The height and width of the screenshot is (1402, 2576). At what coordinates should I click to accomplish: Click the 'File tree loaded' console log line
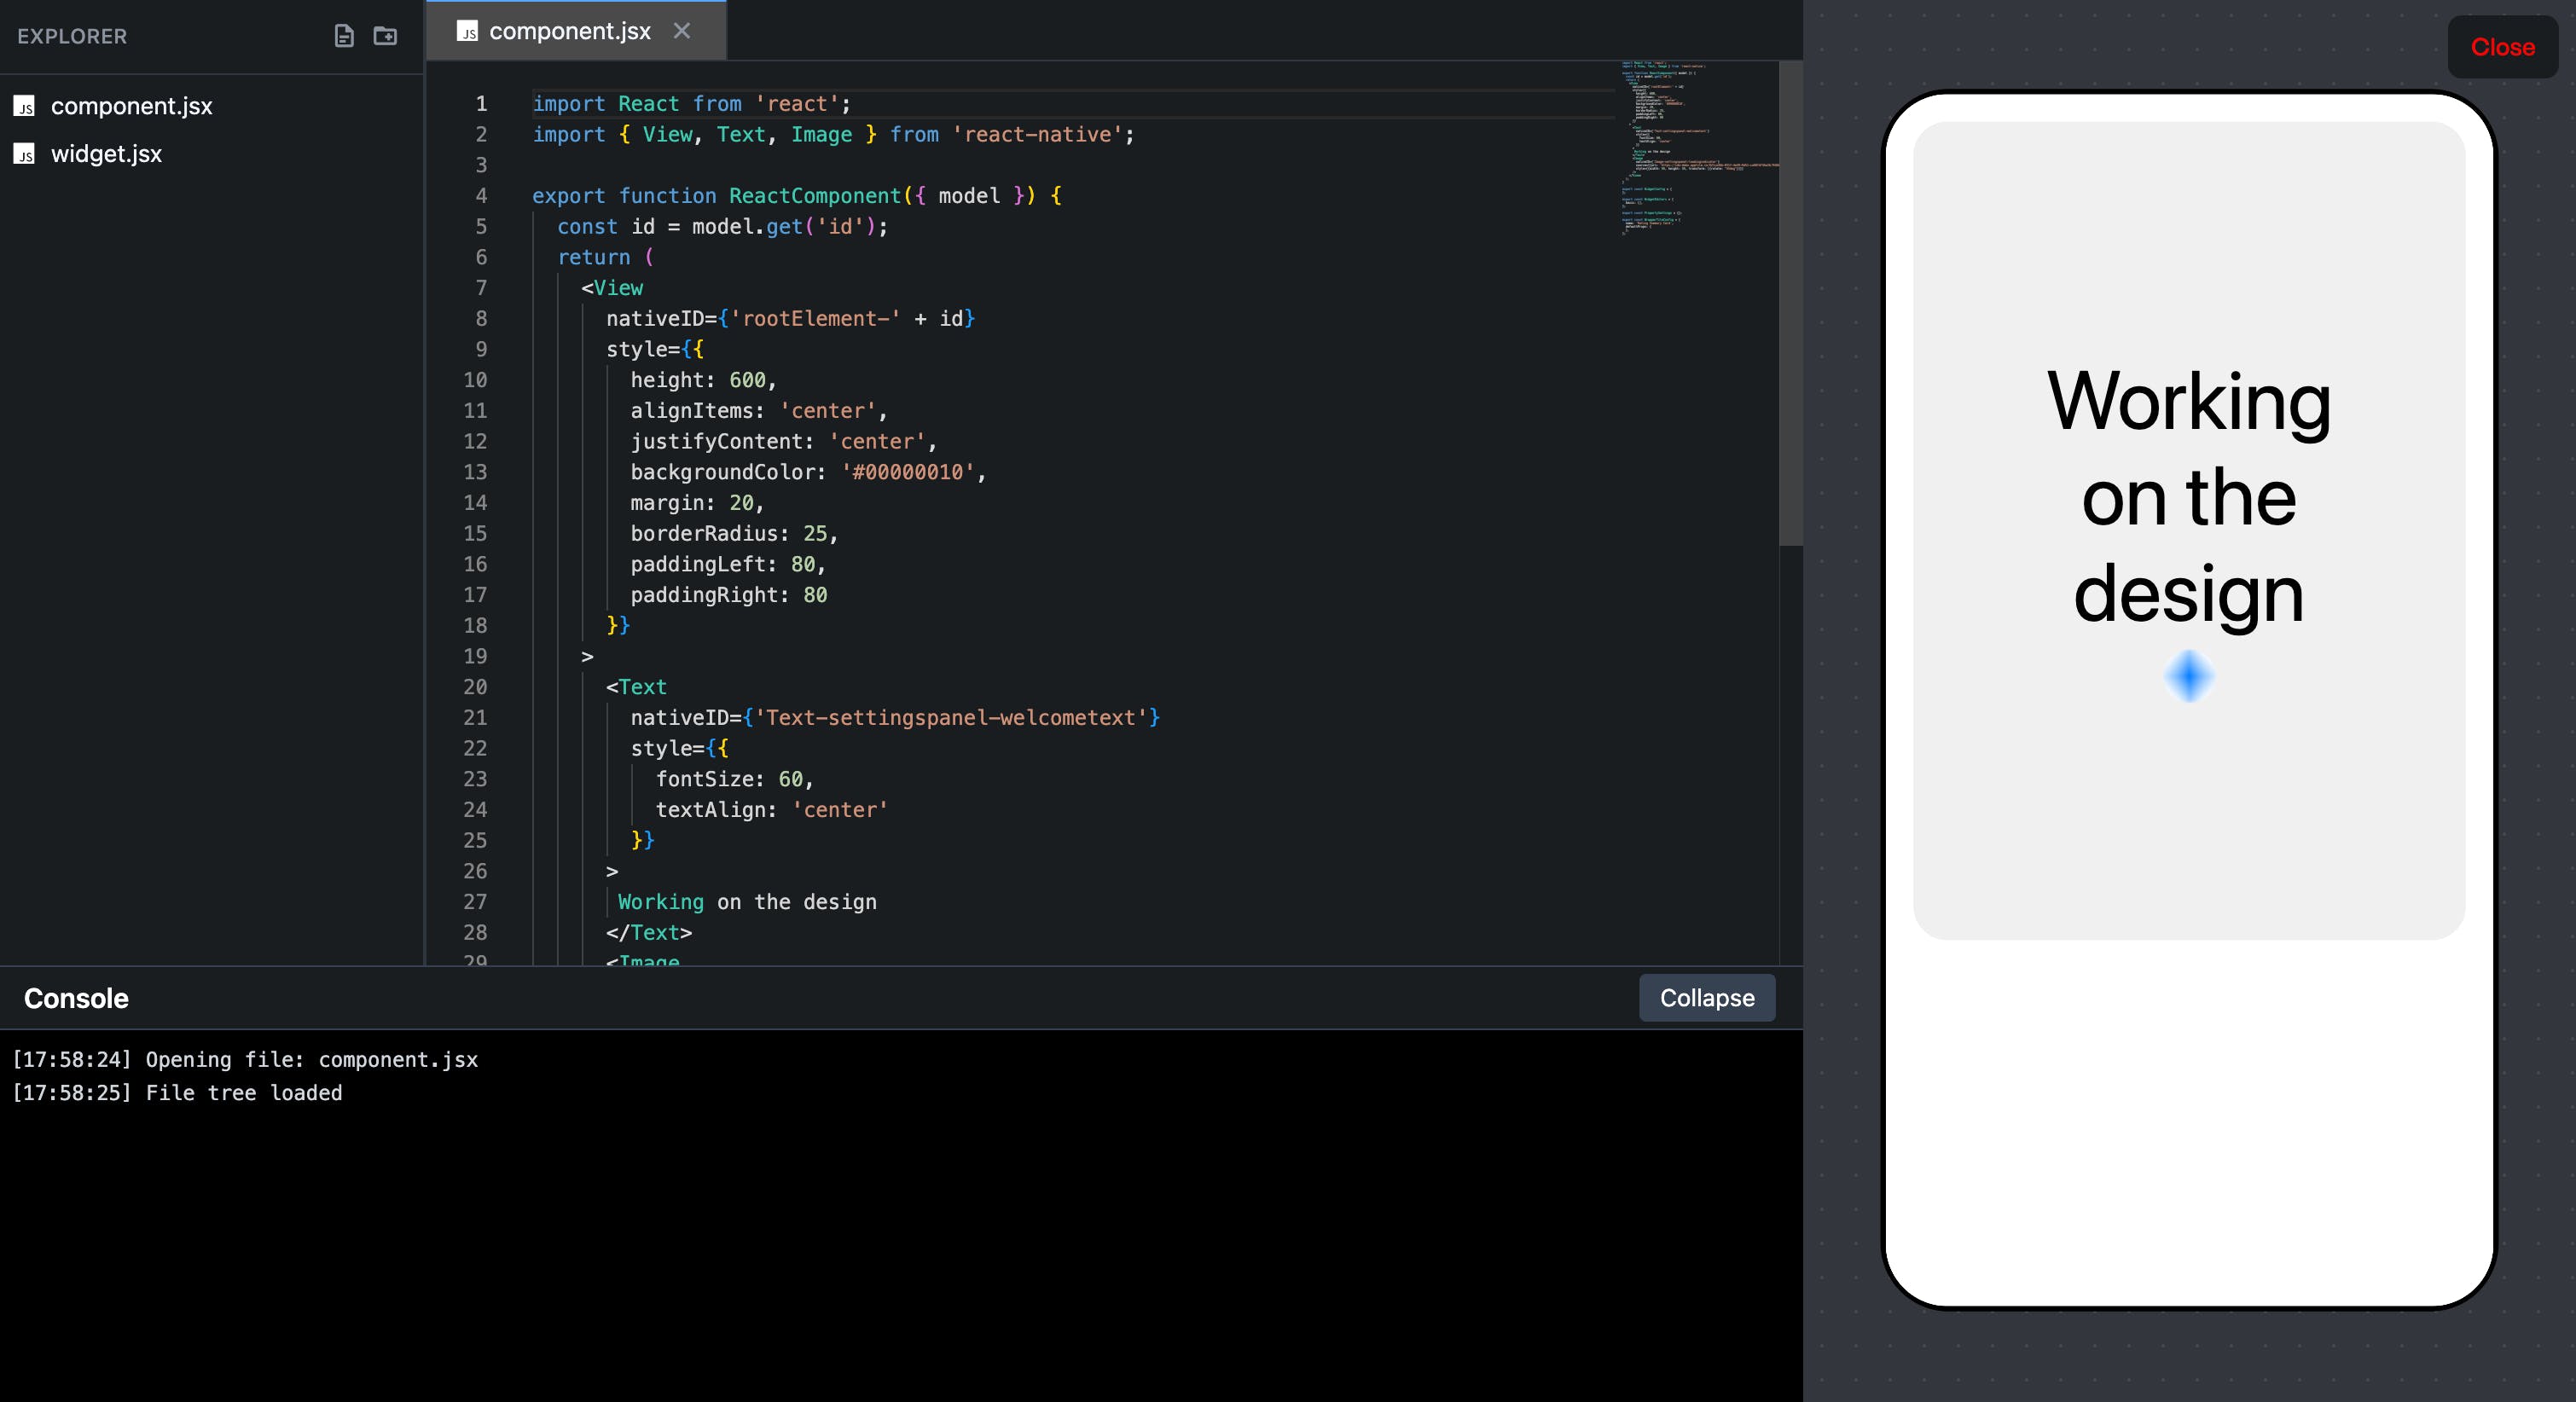pyautogui.click(x=243, y=1093)
